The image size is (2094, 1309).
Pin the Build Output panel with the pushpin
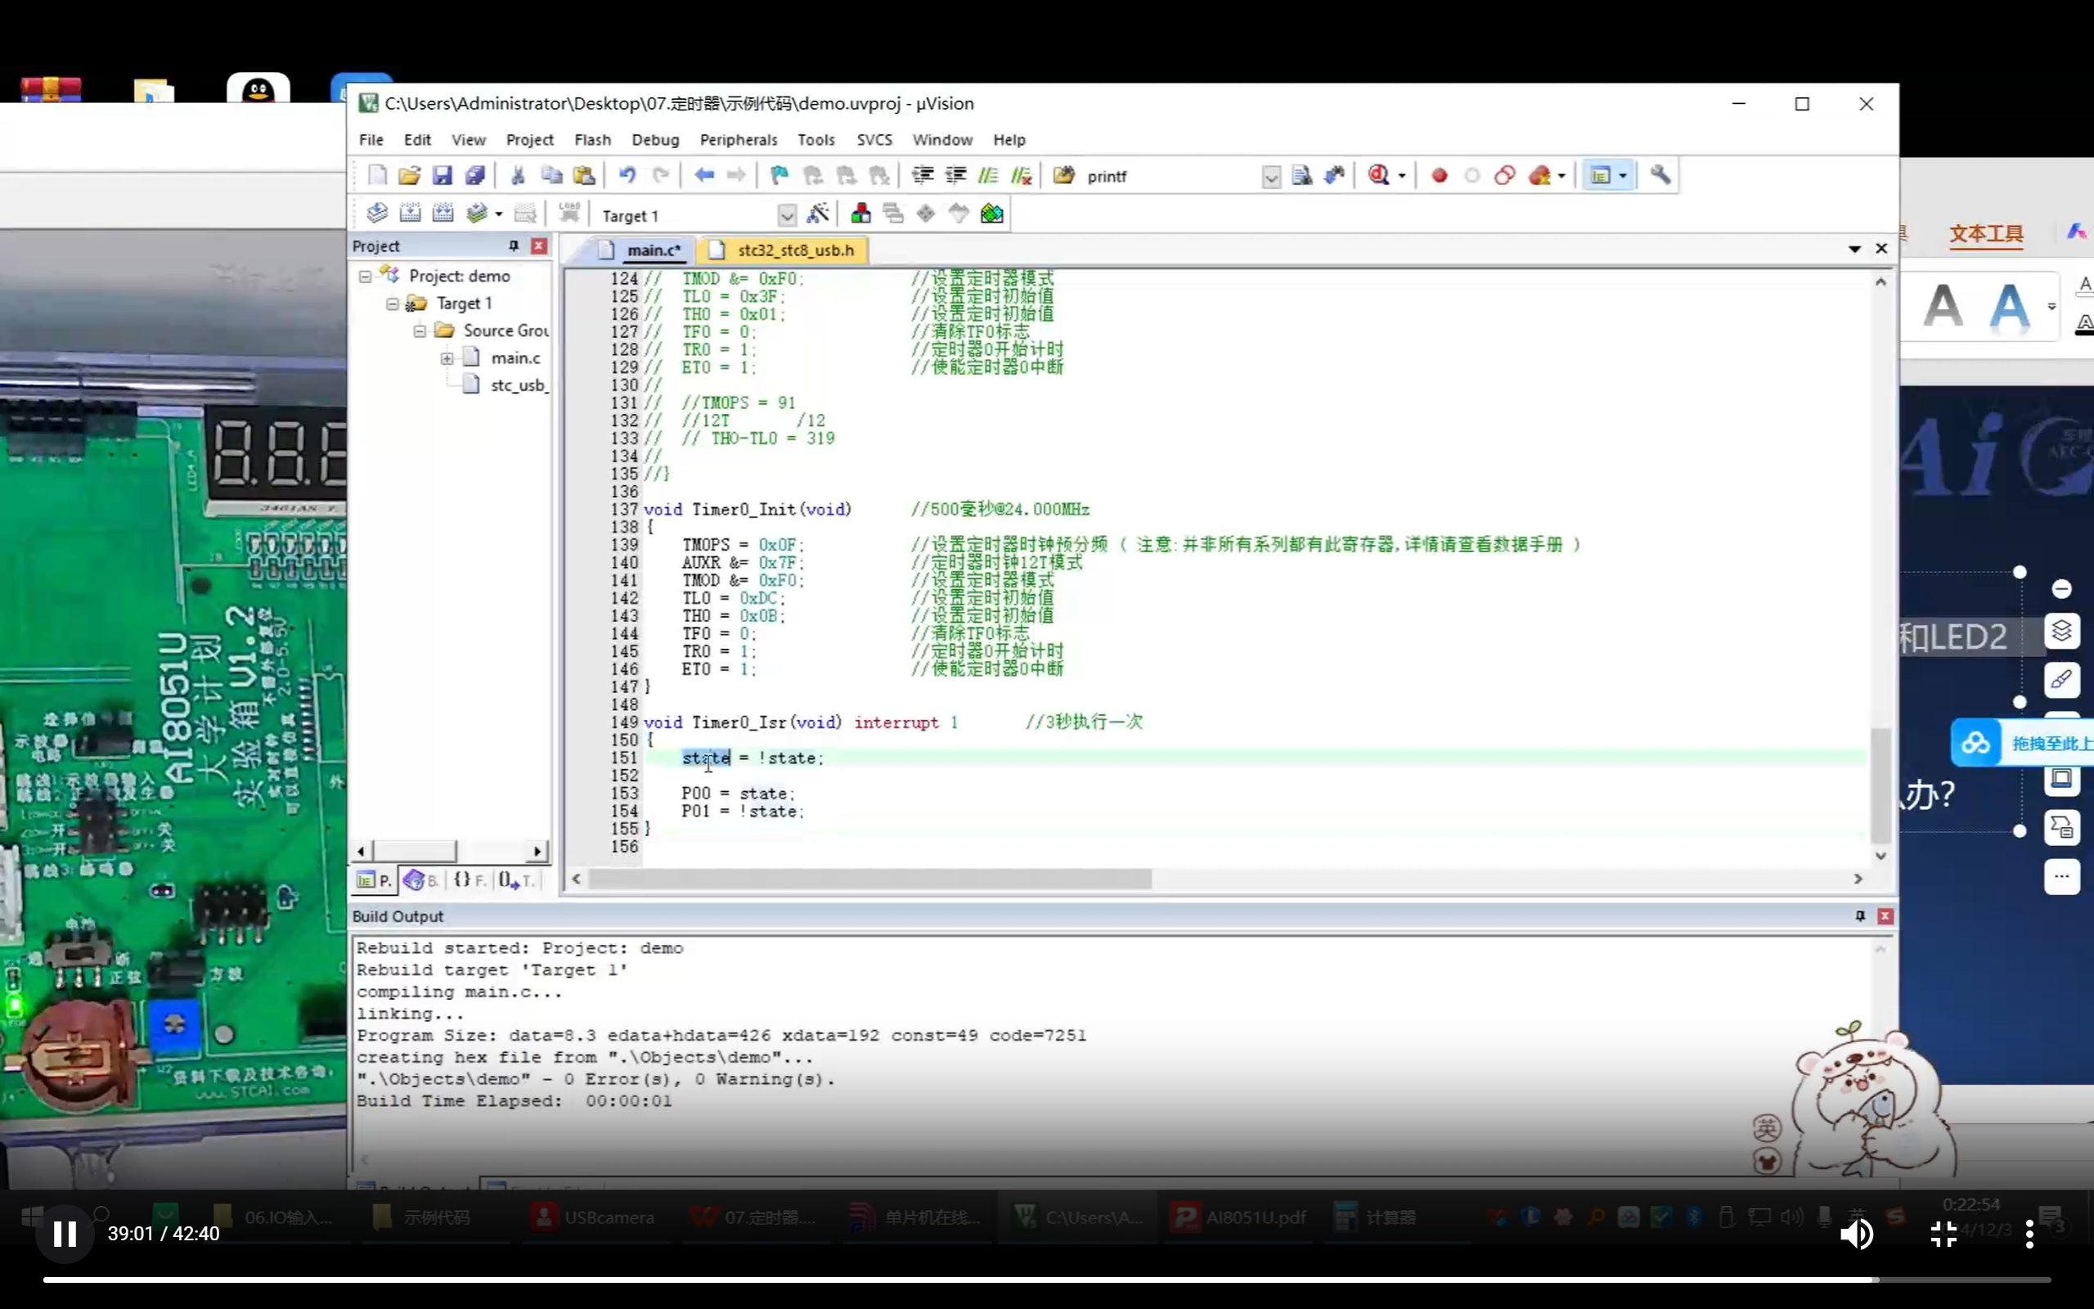coord(1859,916)
